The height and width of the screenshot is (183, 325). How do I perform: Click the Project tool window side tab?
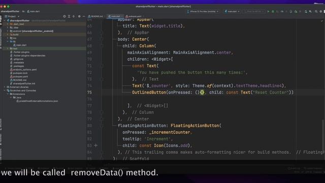1,20
